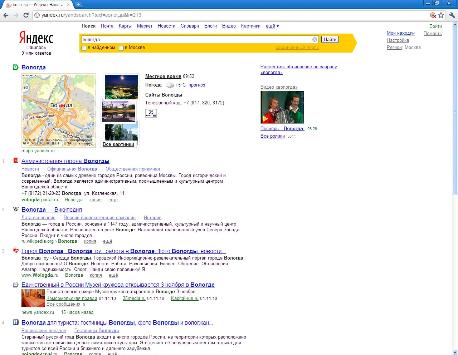The width and height of the screenshot is (458, 355).
Task: Expand the 'ещё' services dropdown
Action: click(272, 26)
